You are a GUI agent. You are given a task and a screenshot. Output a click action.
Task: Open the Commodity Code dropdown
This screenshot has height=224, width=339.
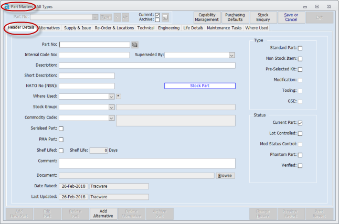[111, 118]
